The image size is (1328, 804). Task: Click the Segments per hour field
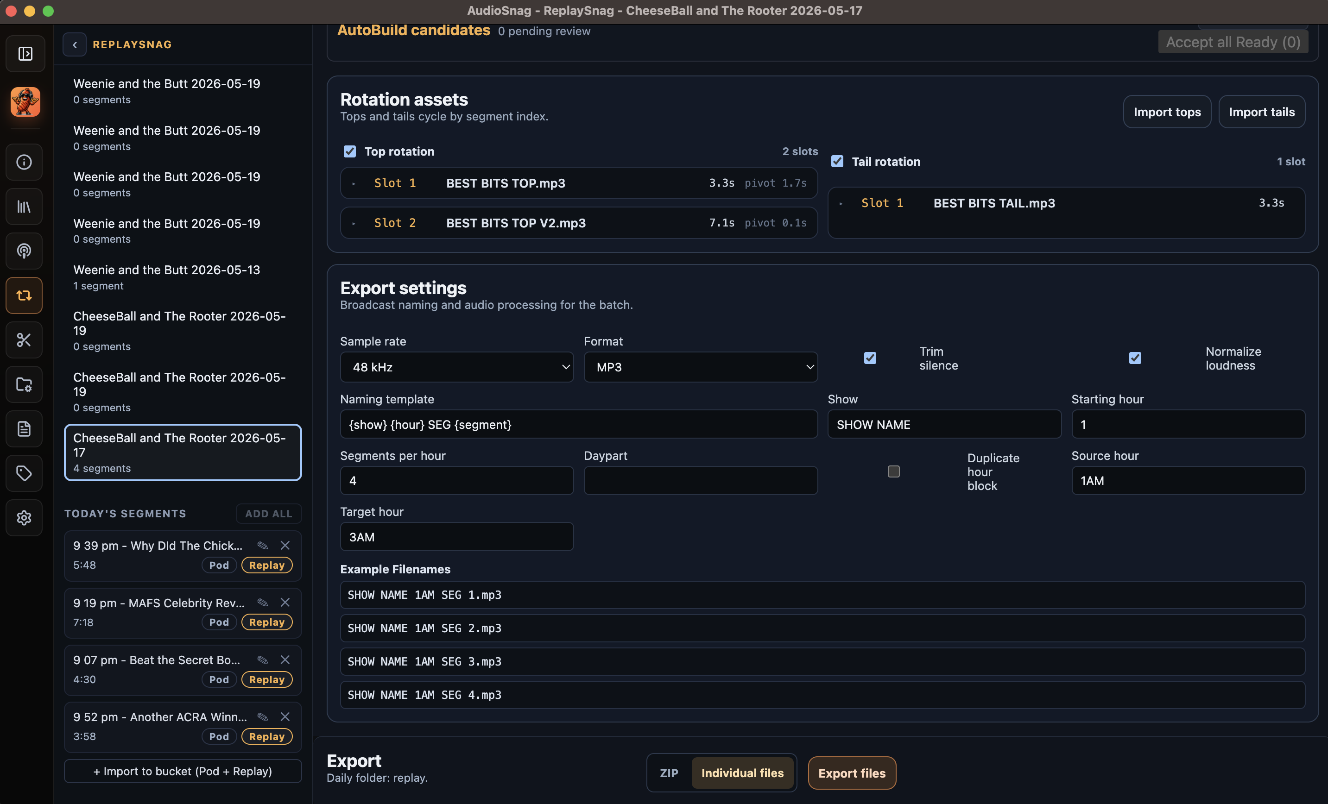(x=456, y=480)
